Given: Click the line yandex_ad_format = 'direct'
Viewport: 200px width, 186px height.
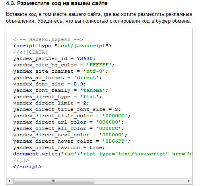Looking at the screenshot, I should click(57, 77).
